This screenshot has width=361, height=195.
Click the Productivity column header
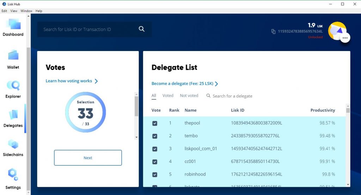tap(323, 110)
